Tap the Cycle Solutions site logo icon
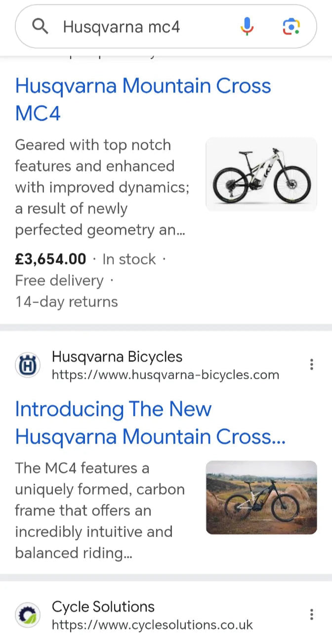 28,615
